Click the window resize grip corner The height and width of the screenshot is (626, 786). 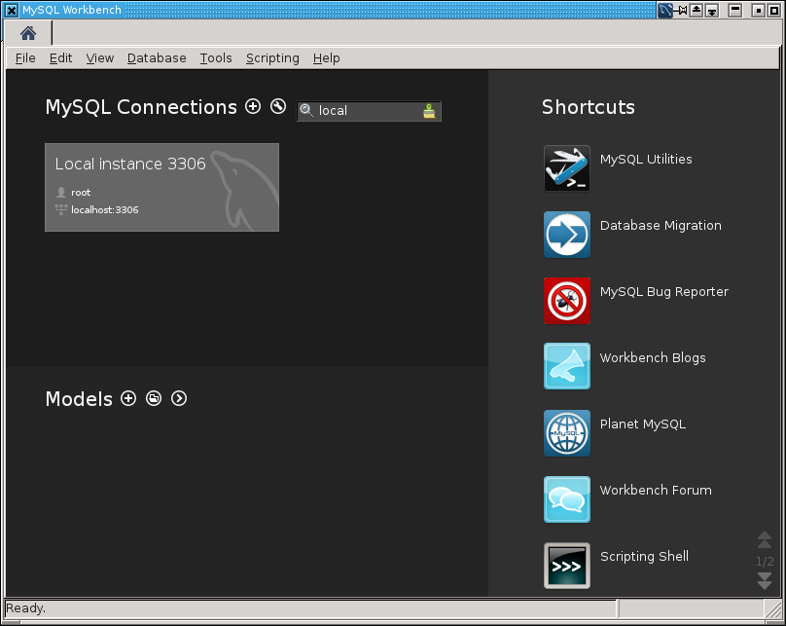click(772, 608)
